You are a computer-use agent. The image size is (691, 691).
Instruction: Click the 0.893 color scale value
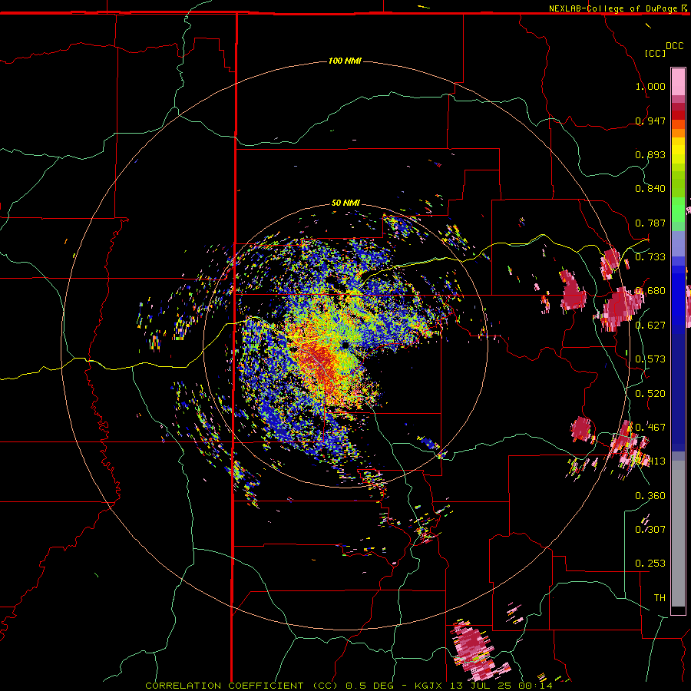pos(650,154)
